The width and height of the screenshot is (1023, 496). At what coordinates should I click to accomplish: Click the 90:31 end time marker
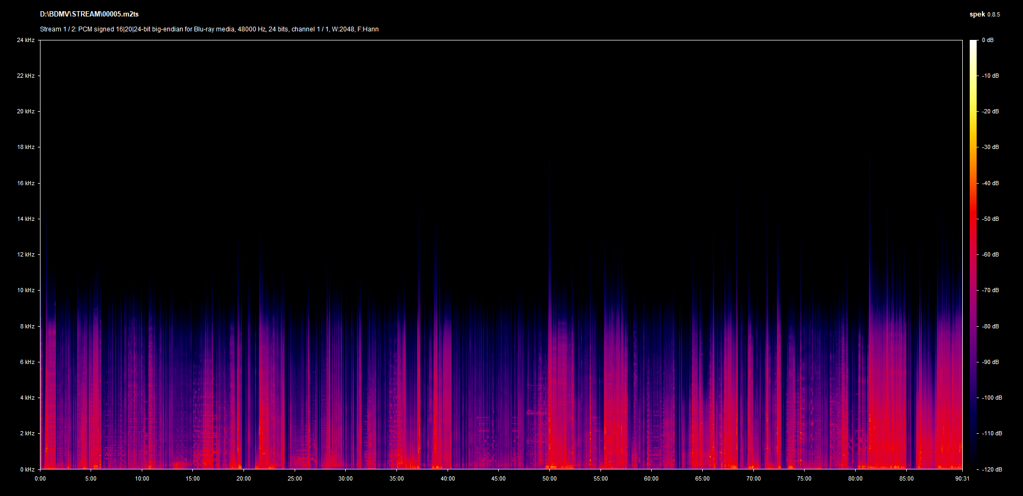(962, 478)
